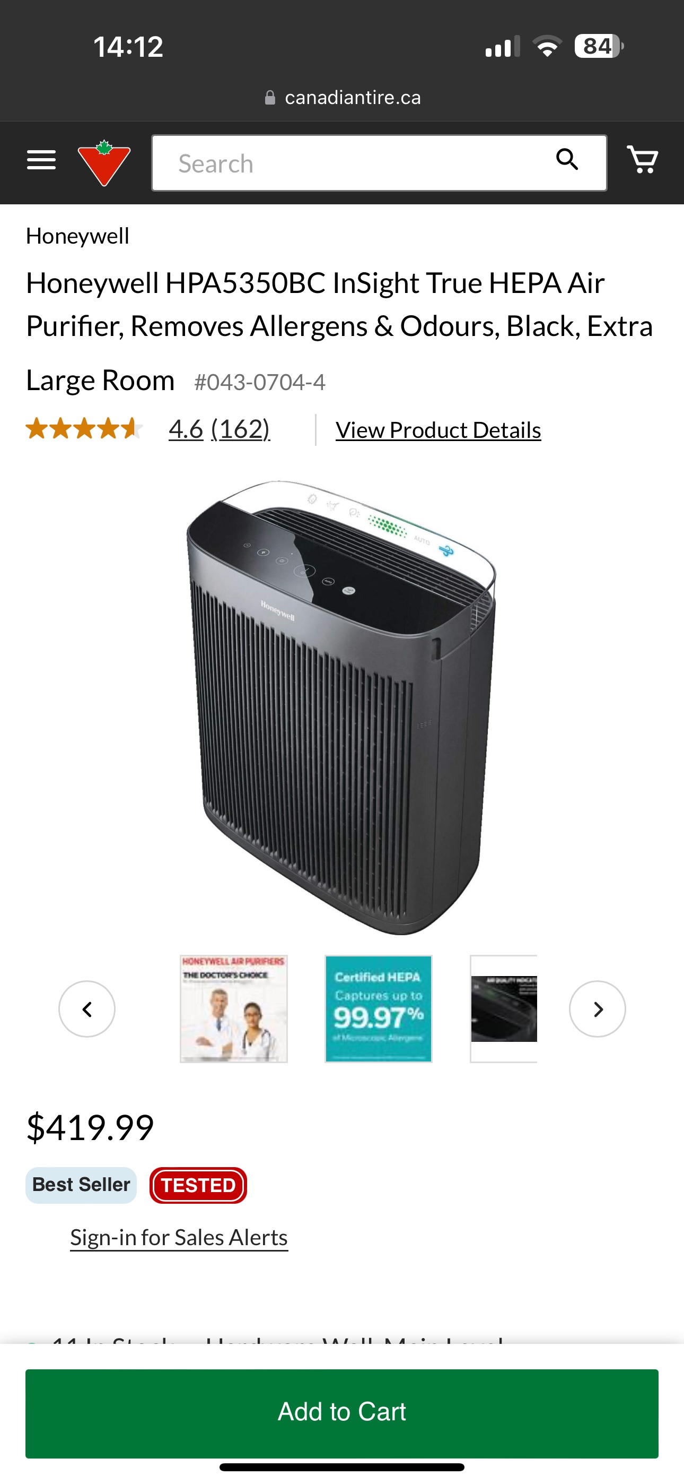
Task: Open the shopping cart icon
Action: (643, 160)
